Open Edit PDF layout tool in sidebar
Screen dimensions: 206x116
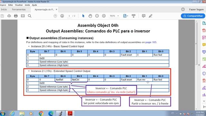pos(204,38)
